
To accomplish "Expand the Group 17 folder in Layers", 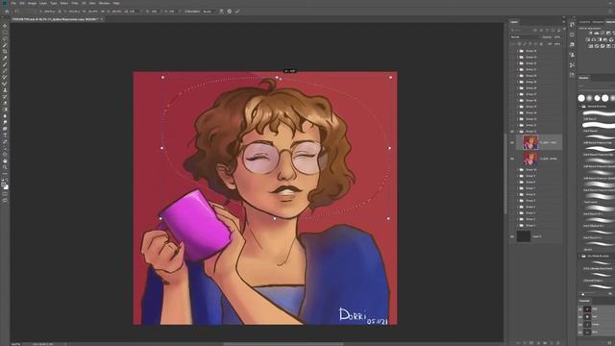I will tap(517, 94).
